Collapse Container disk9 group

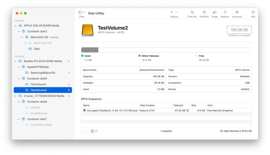[19, 79]
